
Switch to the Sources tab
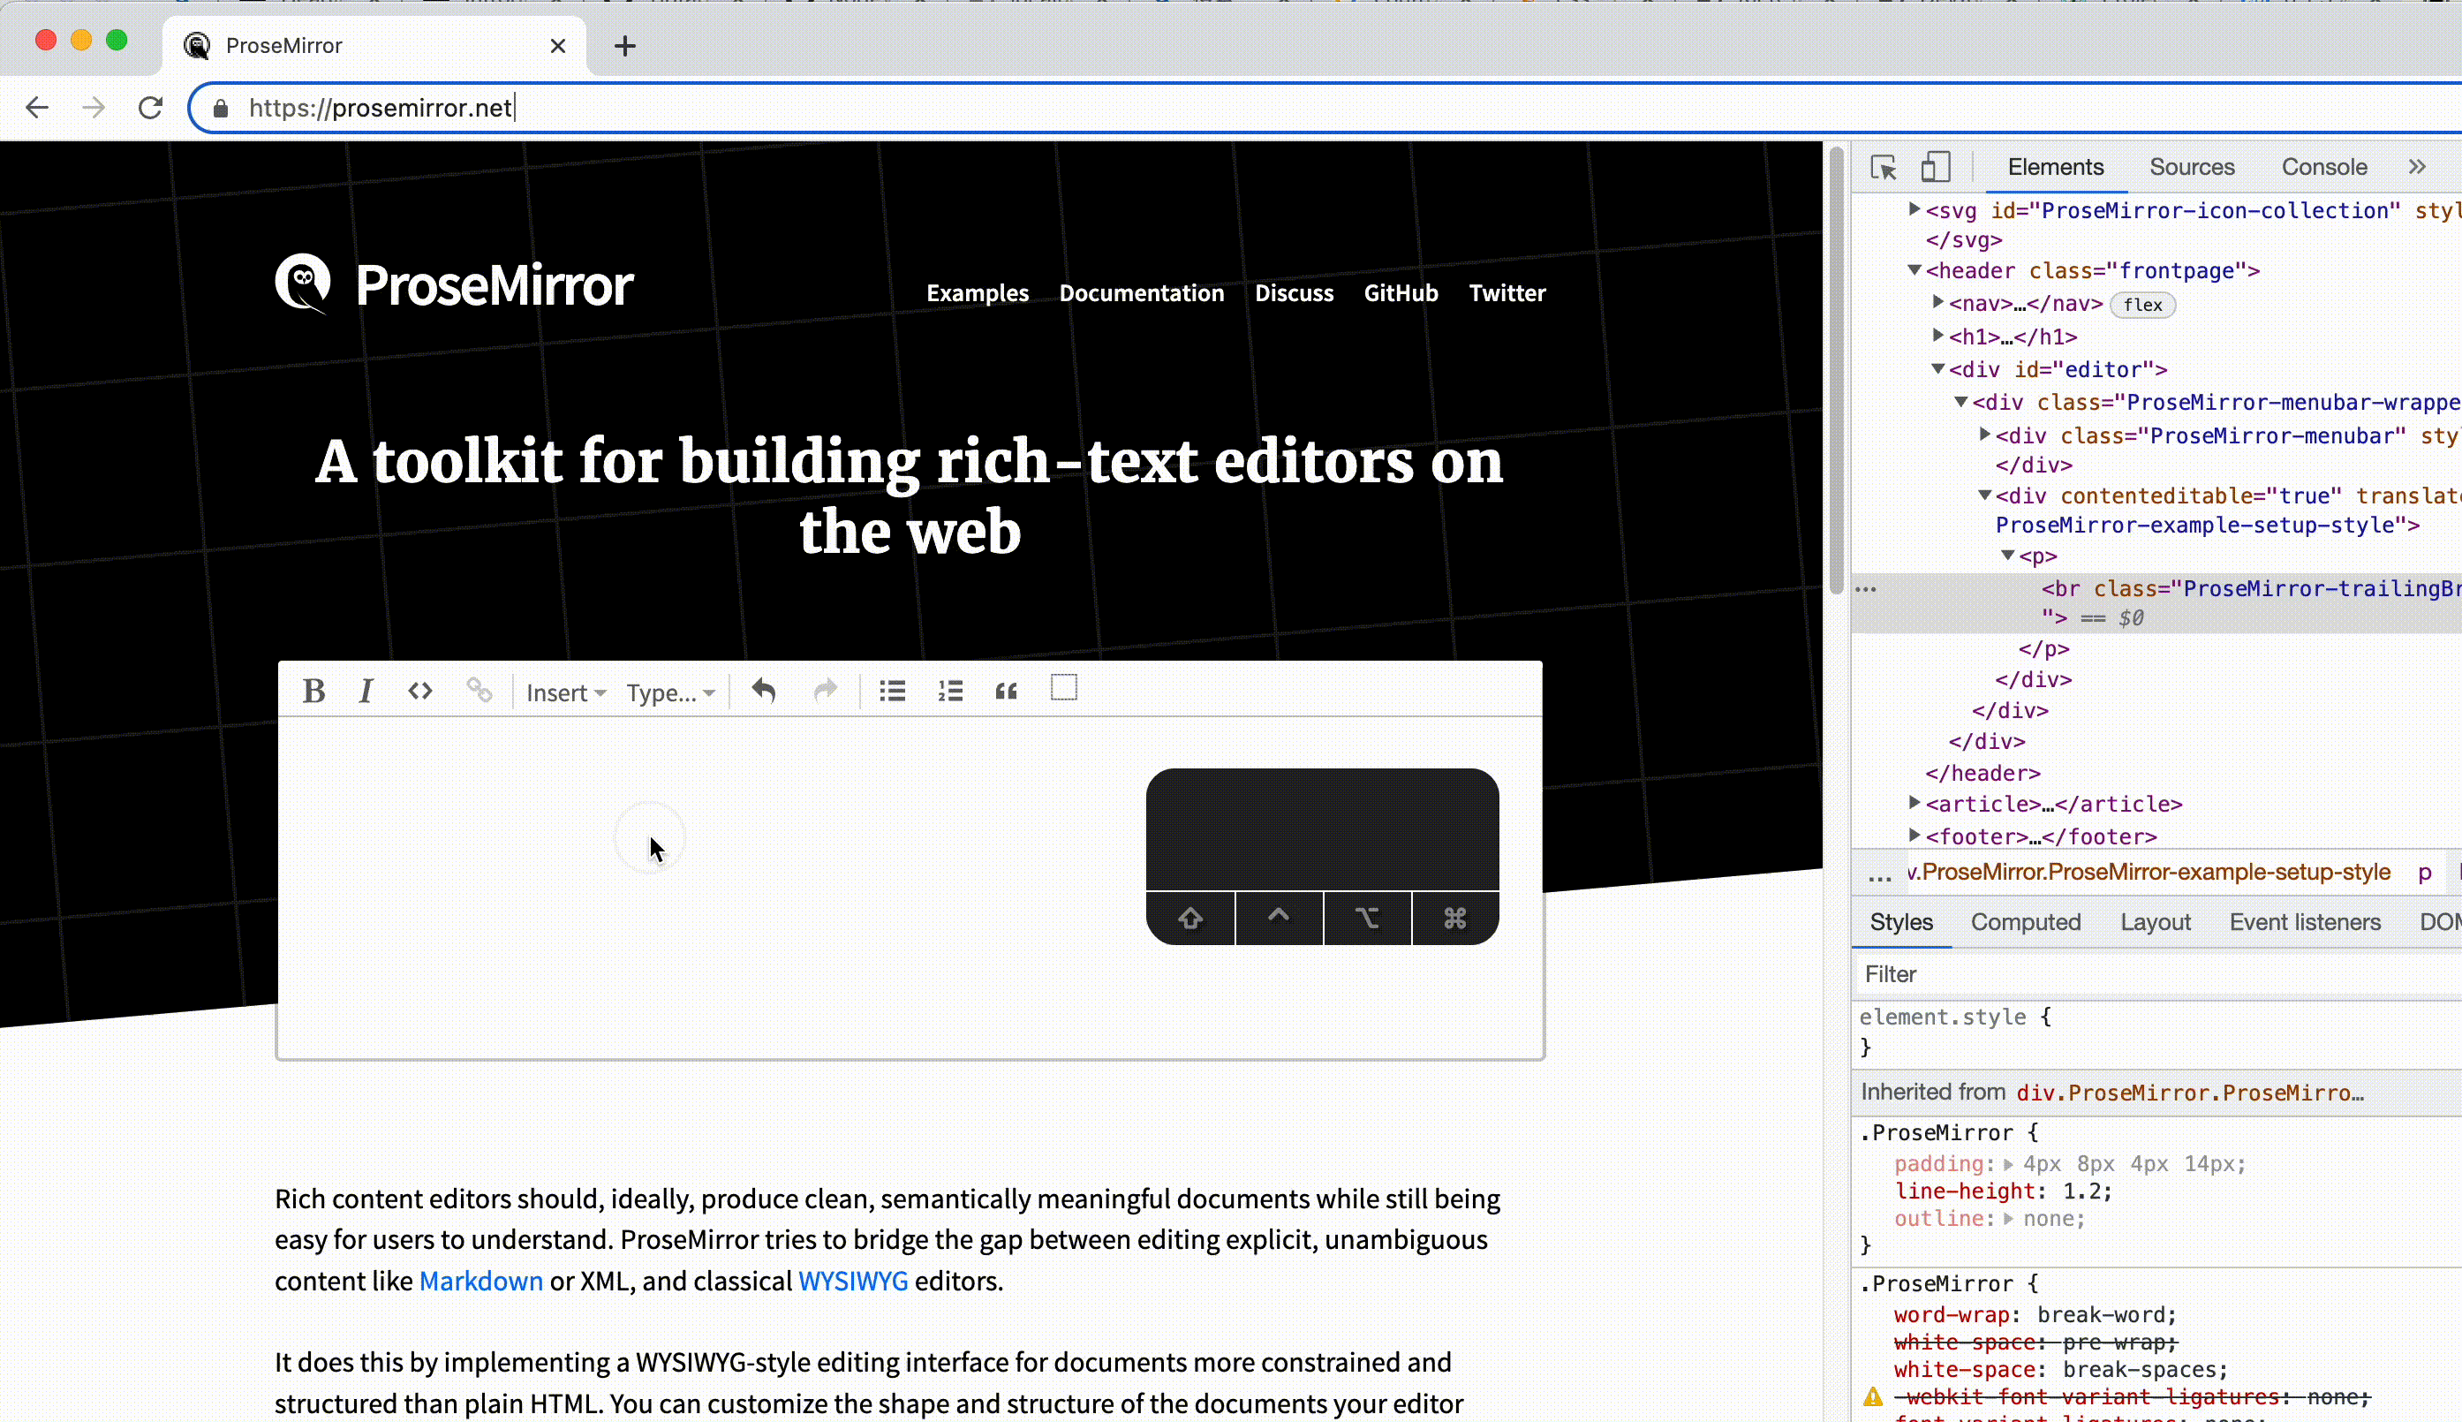tap(2192, 167)
